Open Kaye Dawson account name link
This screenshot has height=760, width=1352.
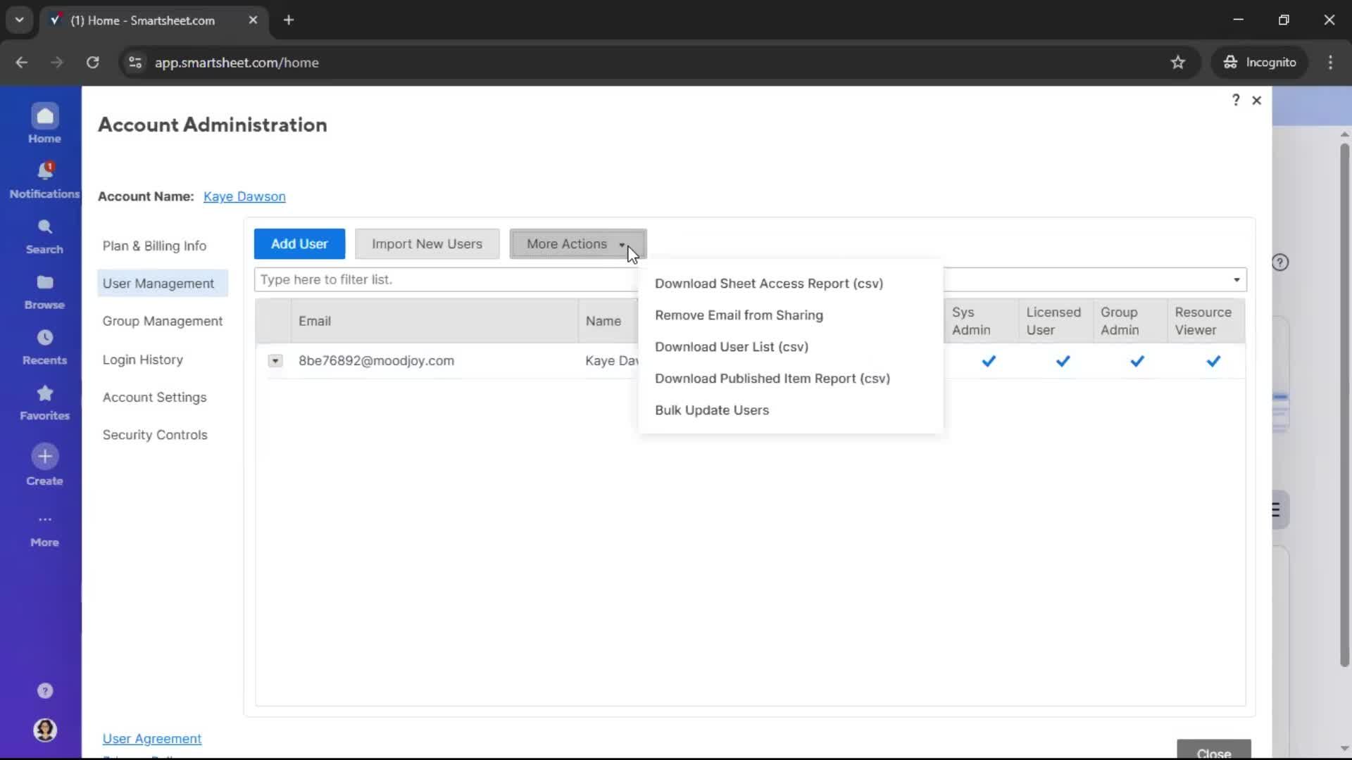point(244,197)
